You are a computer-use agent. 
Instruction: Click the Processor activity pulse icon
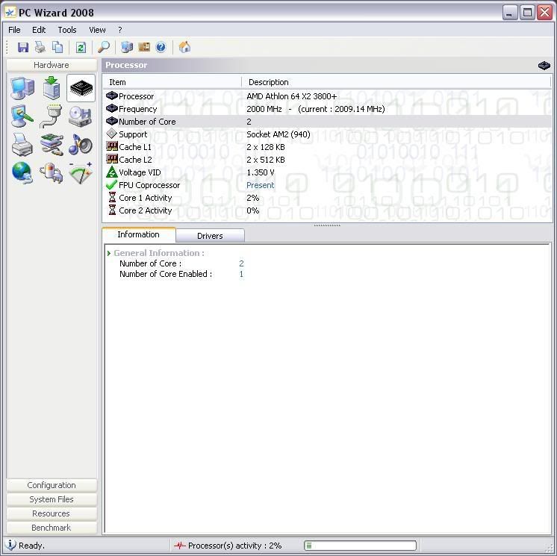(181, 545)
